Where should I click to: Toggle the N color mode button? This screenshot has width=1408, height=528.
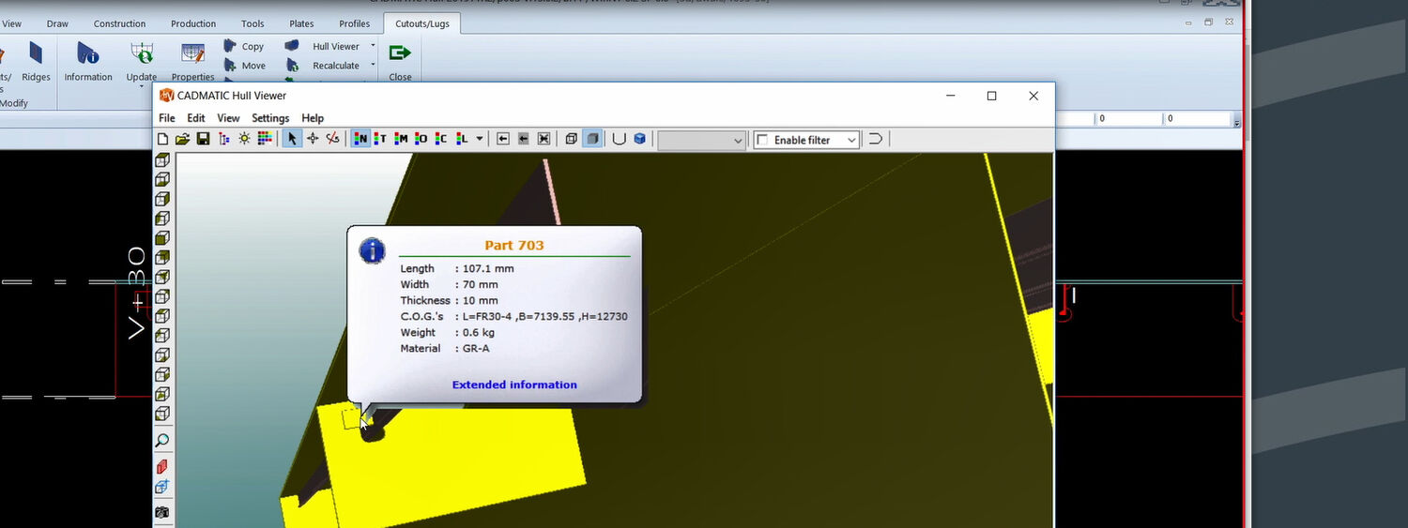(360, 139)
